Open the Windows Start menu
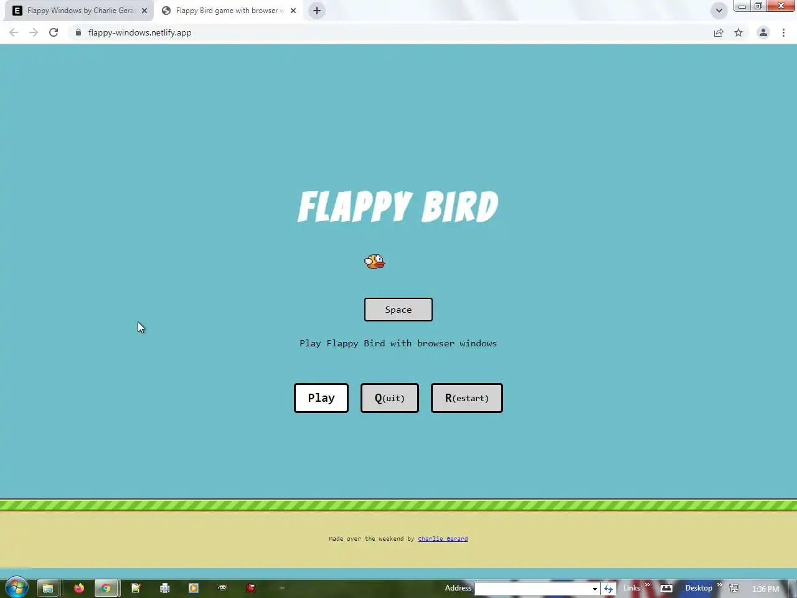The width and height of the screenshot is (797, 598). pyautogui.click(x=16, y=587)
